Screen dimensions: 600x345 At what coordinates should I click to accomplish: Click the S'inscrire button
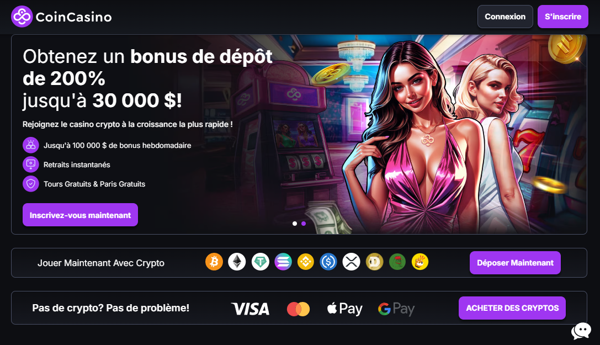tap(563, 17)
